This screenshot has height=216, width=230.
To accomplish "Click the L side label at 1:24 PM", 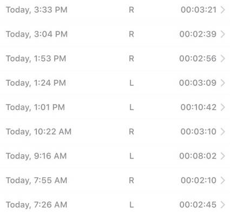I will [x=132, y=83].
